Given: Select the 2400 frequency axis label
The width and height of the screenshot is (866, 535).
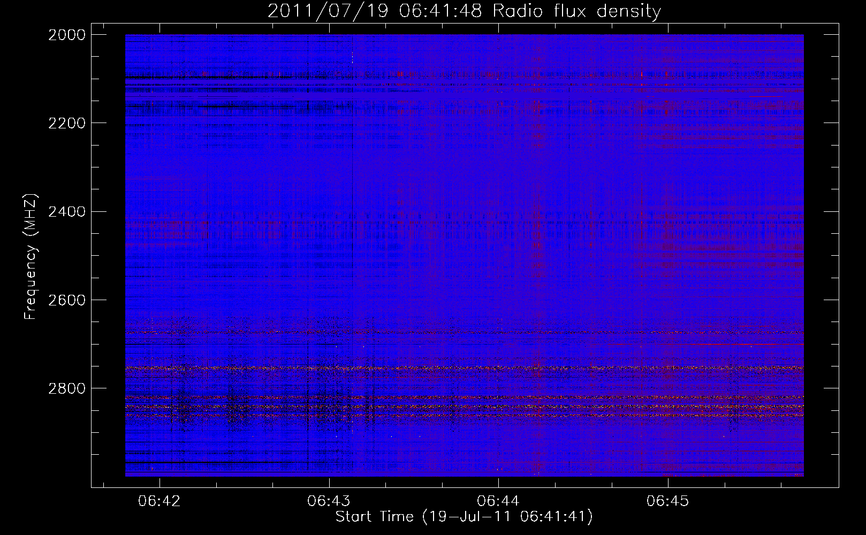Looking at the screenshot, I should 67,212.
